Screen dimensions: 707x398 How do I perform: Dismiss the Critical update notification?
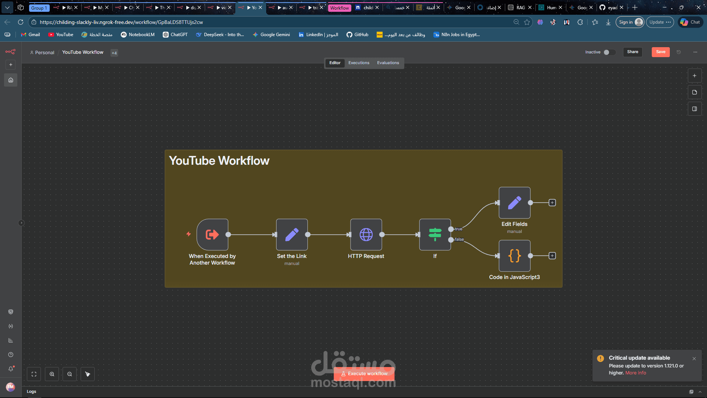coord(694,359)
